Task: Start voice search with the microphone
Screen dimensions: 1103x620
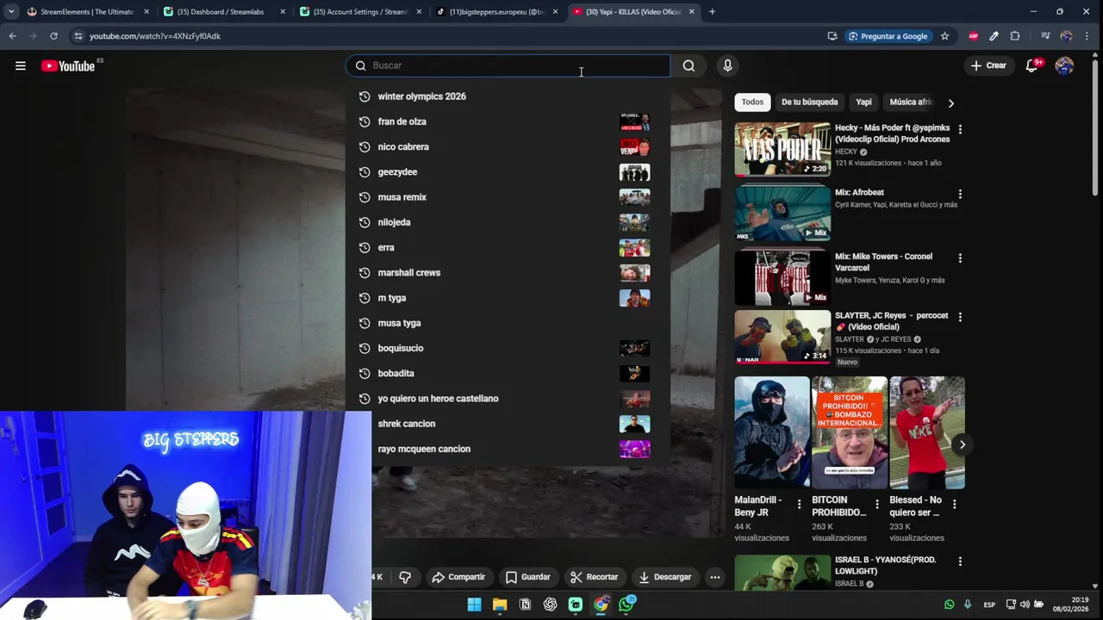Action: 727,65
